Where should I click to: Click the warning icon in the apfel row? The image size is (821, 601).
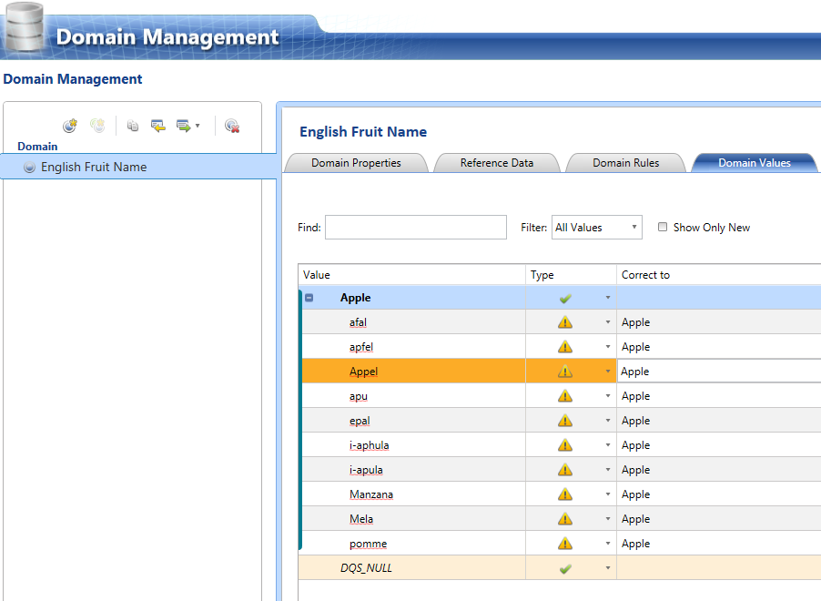pos(565,347)
